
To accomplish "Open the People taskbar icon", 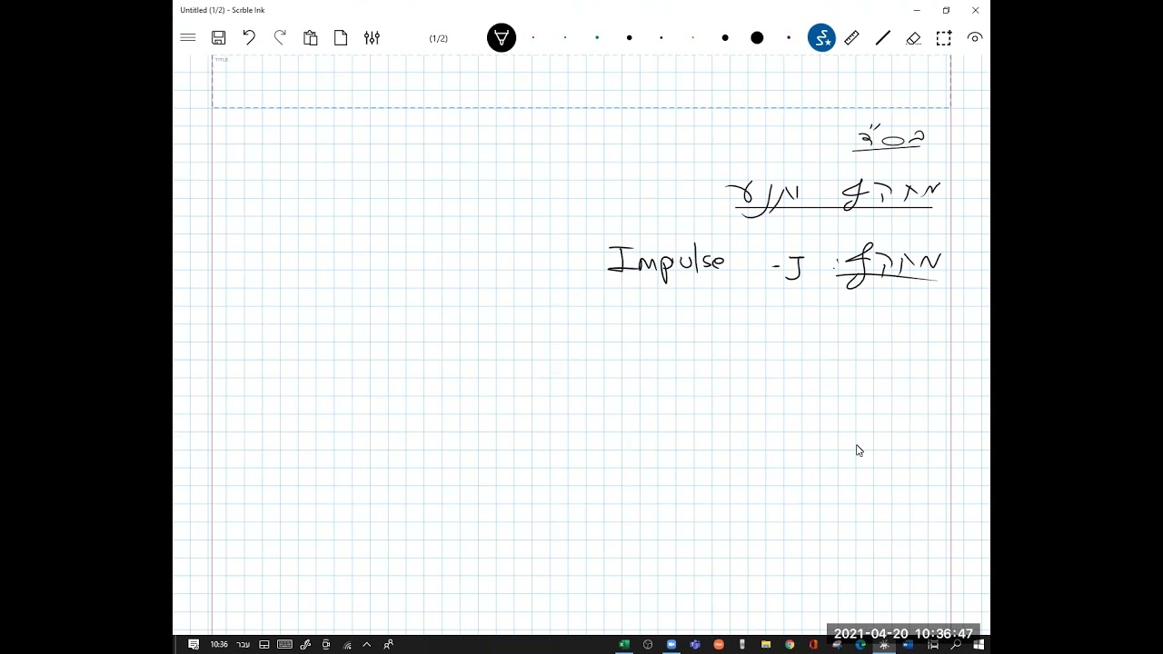I will 388,645.
